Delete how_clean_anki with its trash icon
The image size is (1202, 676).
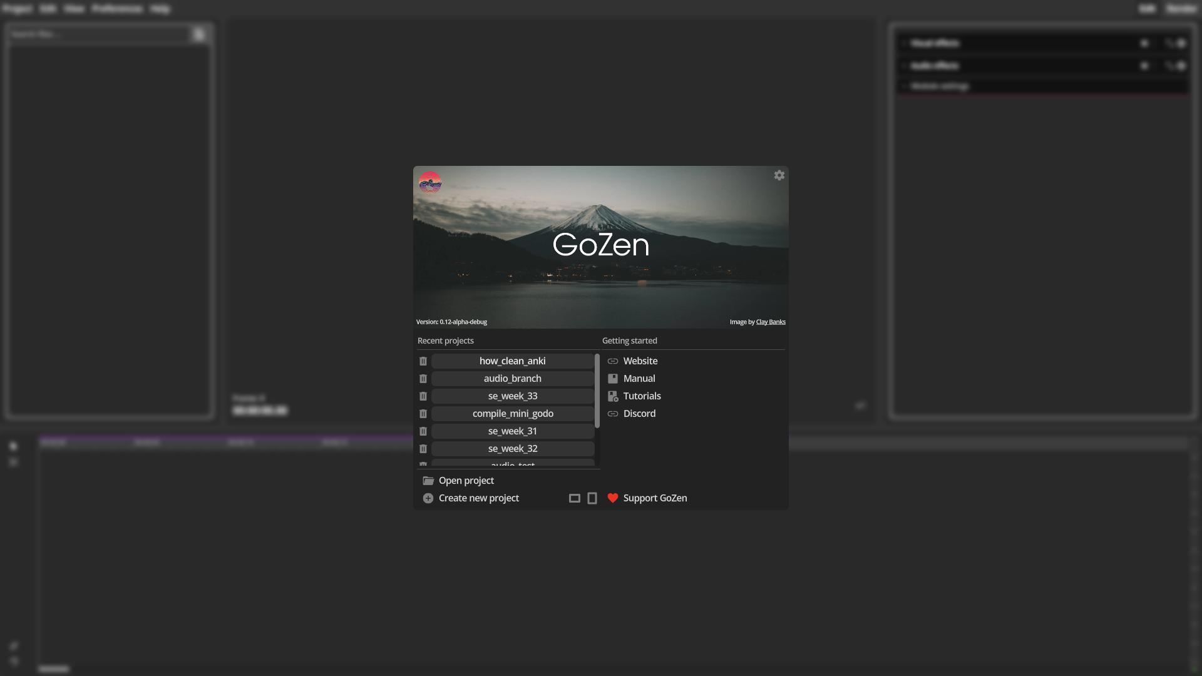[x=423, y=361]
